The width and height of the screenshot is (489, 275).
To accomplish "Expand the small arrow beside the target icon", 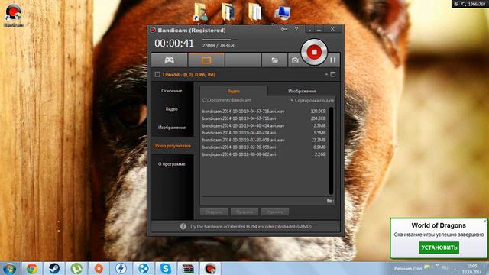I will click(326, 75).
